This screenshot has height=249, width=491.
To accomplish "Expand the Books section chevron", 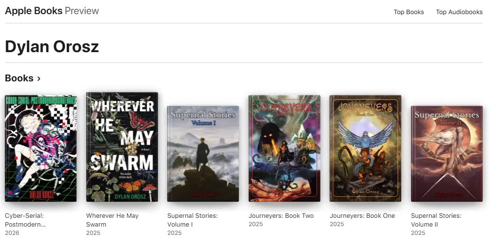I will tap(39, 78).
